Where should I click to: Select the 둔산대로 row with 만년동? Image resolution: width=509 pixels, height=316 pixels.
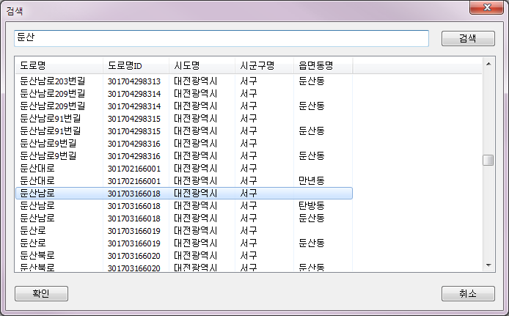[183, 180]
